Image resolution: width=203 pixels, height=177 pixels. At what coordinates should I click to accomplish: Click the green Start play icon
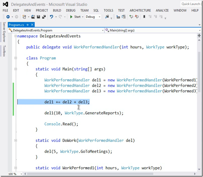click(71, 17)
